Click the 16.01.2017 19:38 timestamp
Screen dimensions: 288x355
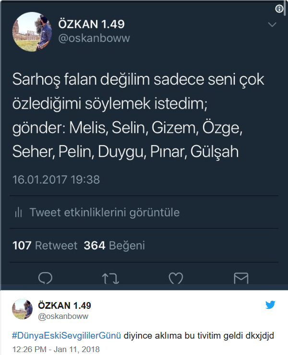point(56,179)
